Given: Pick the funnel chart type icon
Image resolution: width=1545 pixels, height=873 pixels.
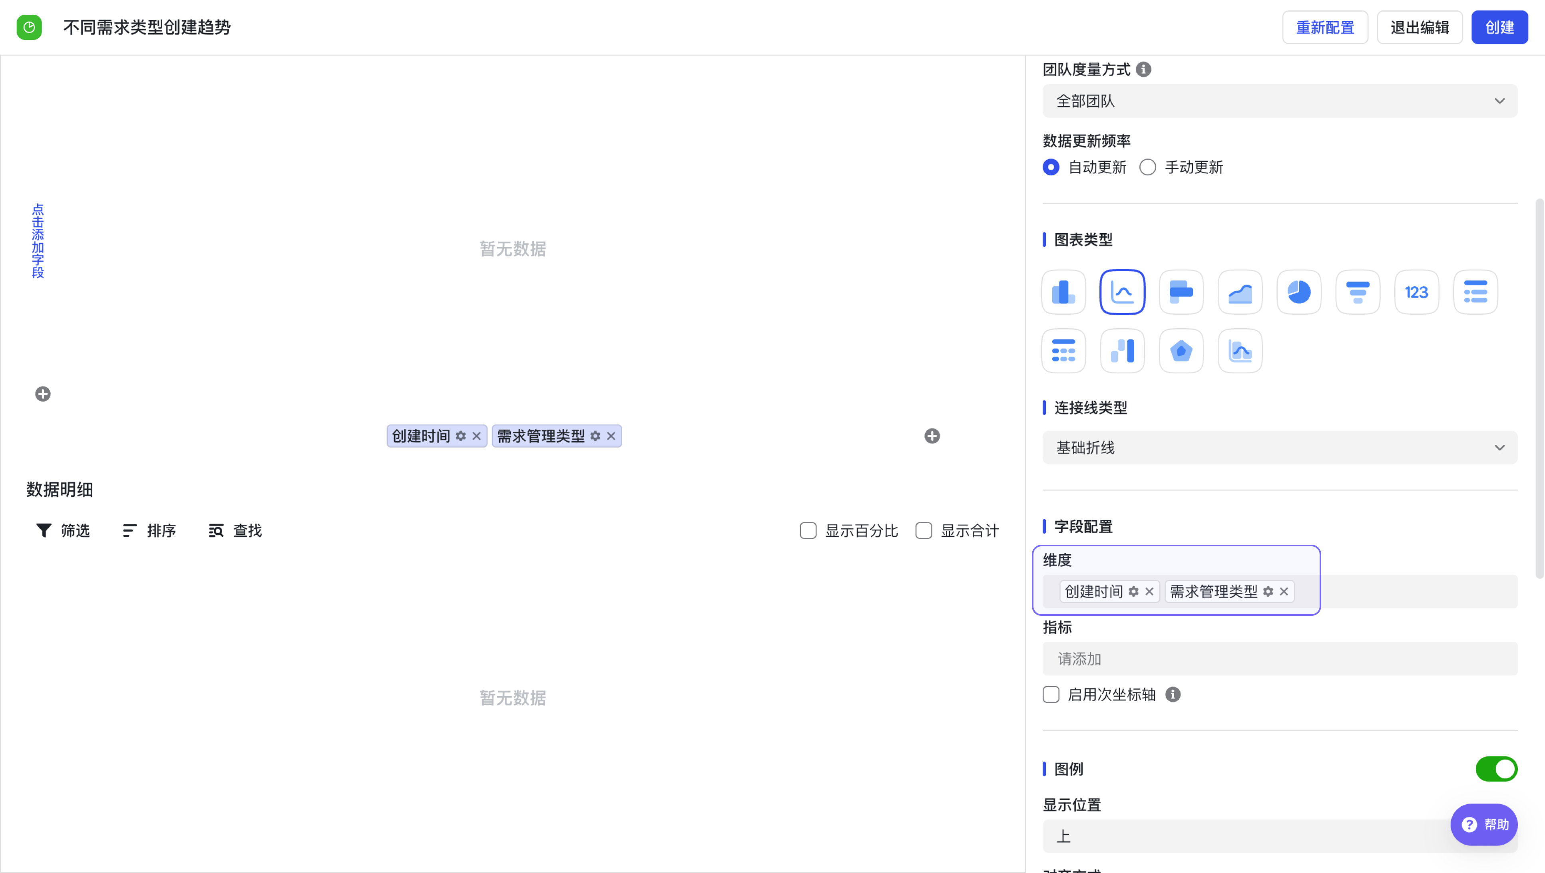Looking at the screenshot, I should [1357, 292].
